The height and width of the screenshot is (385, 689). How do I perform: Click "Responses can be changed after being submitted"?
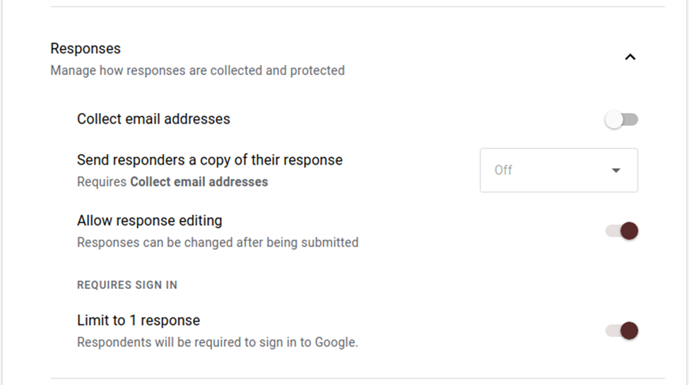pos(217,242)
